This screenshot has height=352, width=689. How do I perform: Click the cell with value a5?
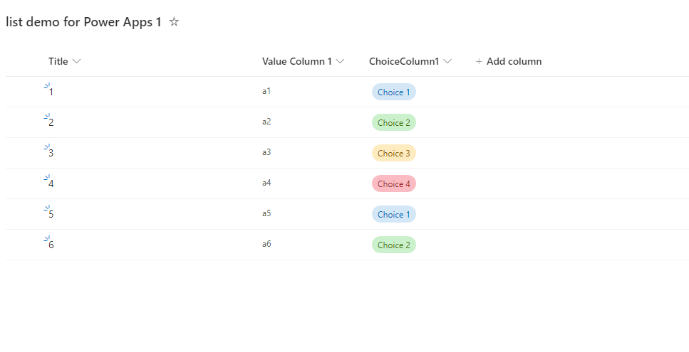click(x=266, y=213)
